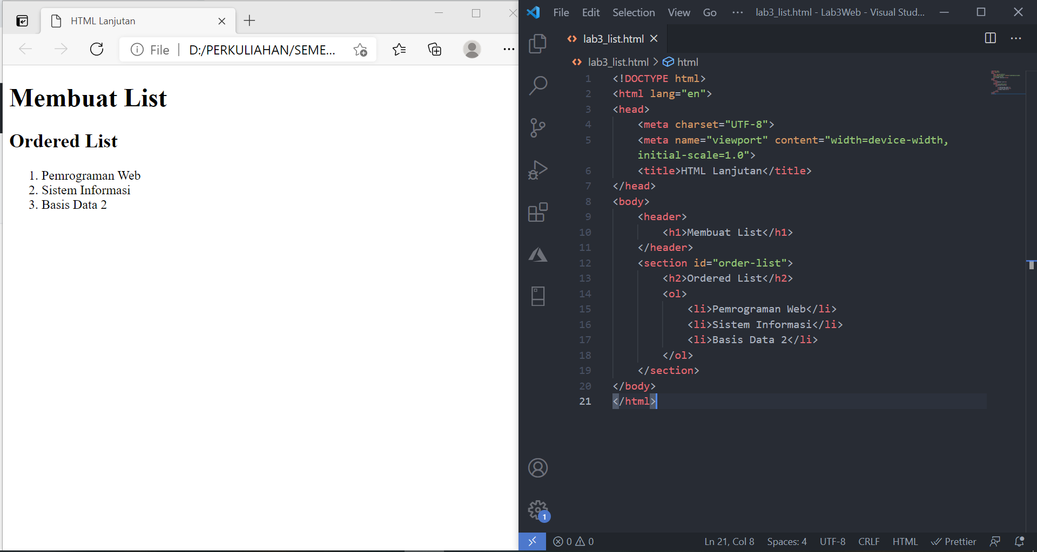The height and width of the screenshot is (552, 1037).
Task: Open the Source Control view
Action: (538, 127)
